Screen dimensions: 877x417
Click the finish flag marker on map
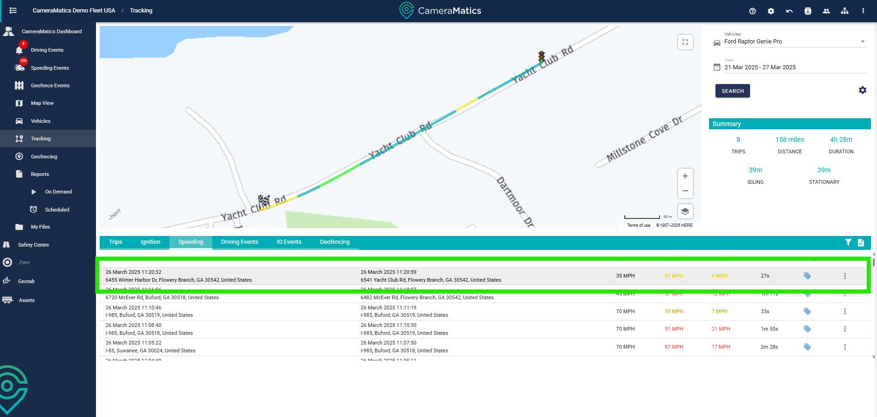click(264, 201)
